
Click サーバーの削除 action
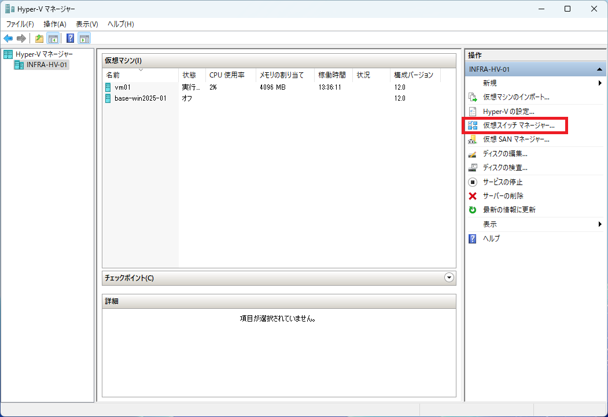click(x=503, y=196)
